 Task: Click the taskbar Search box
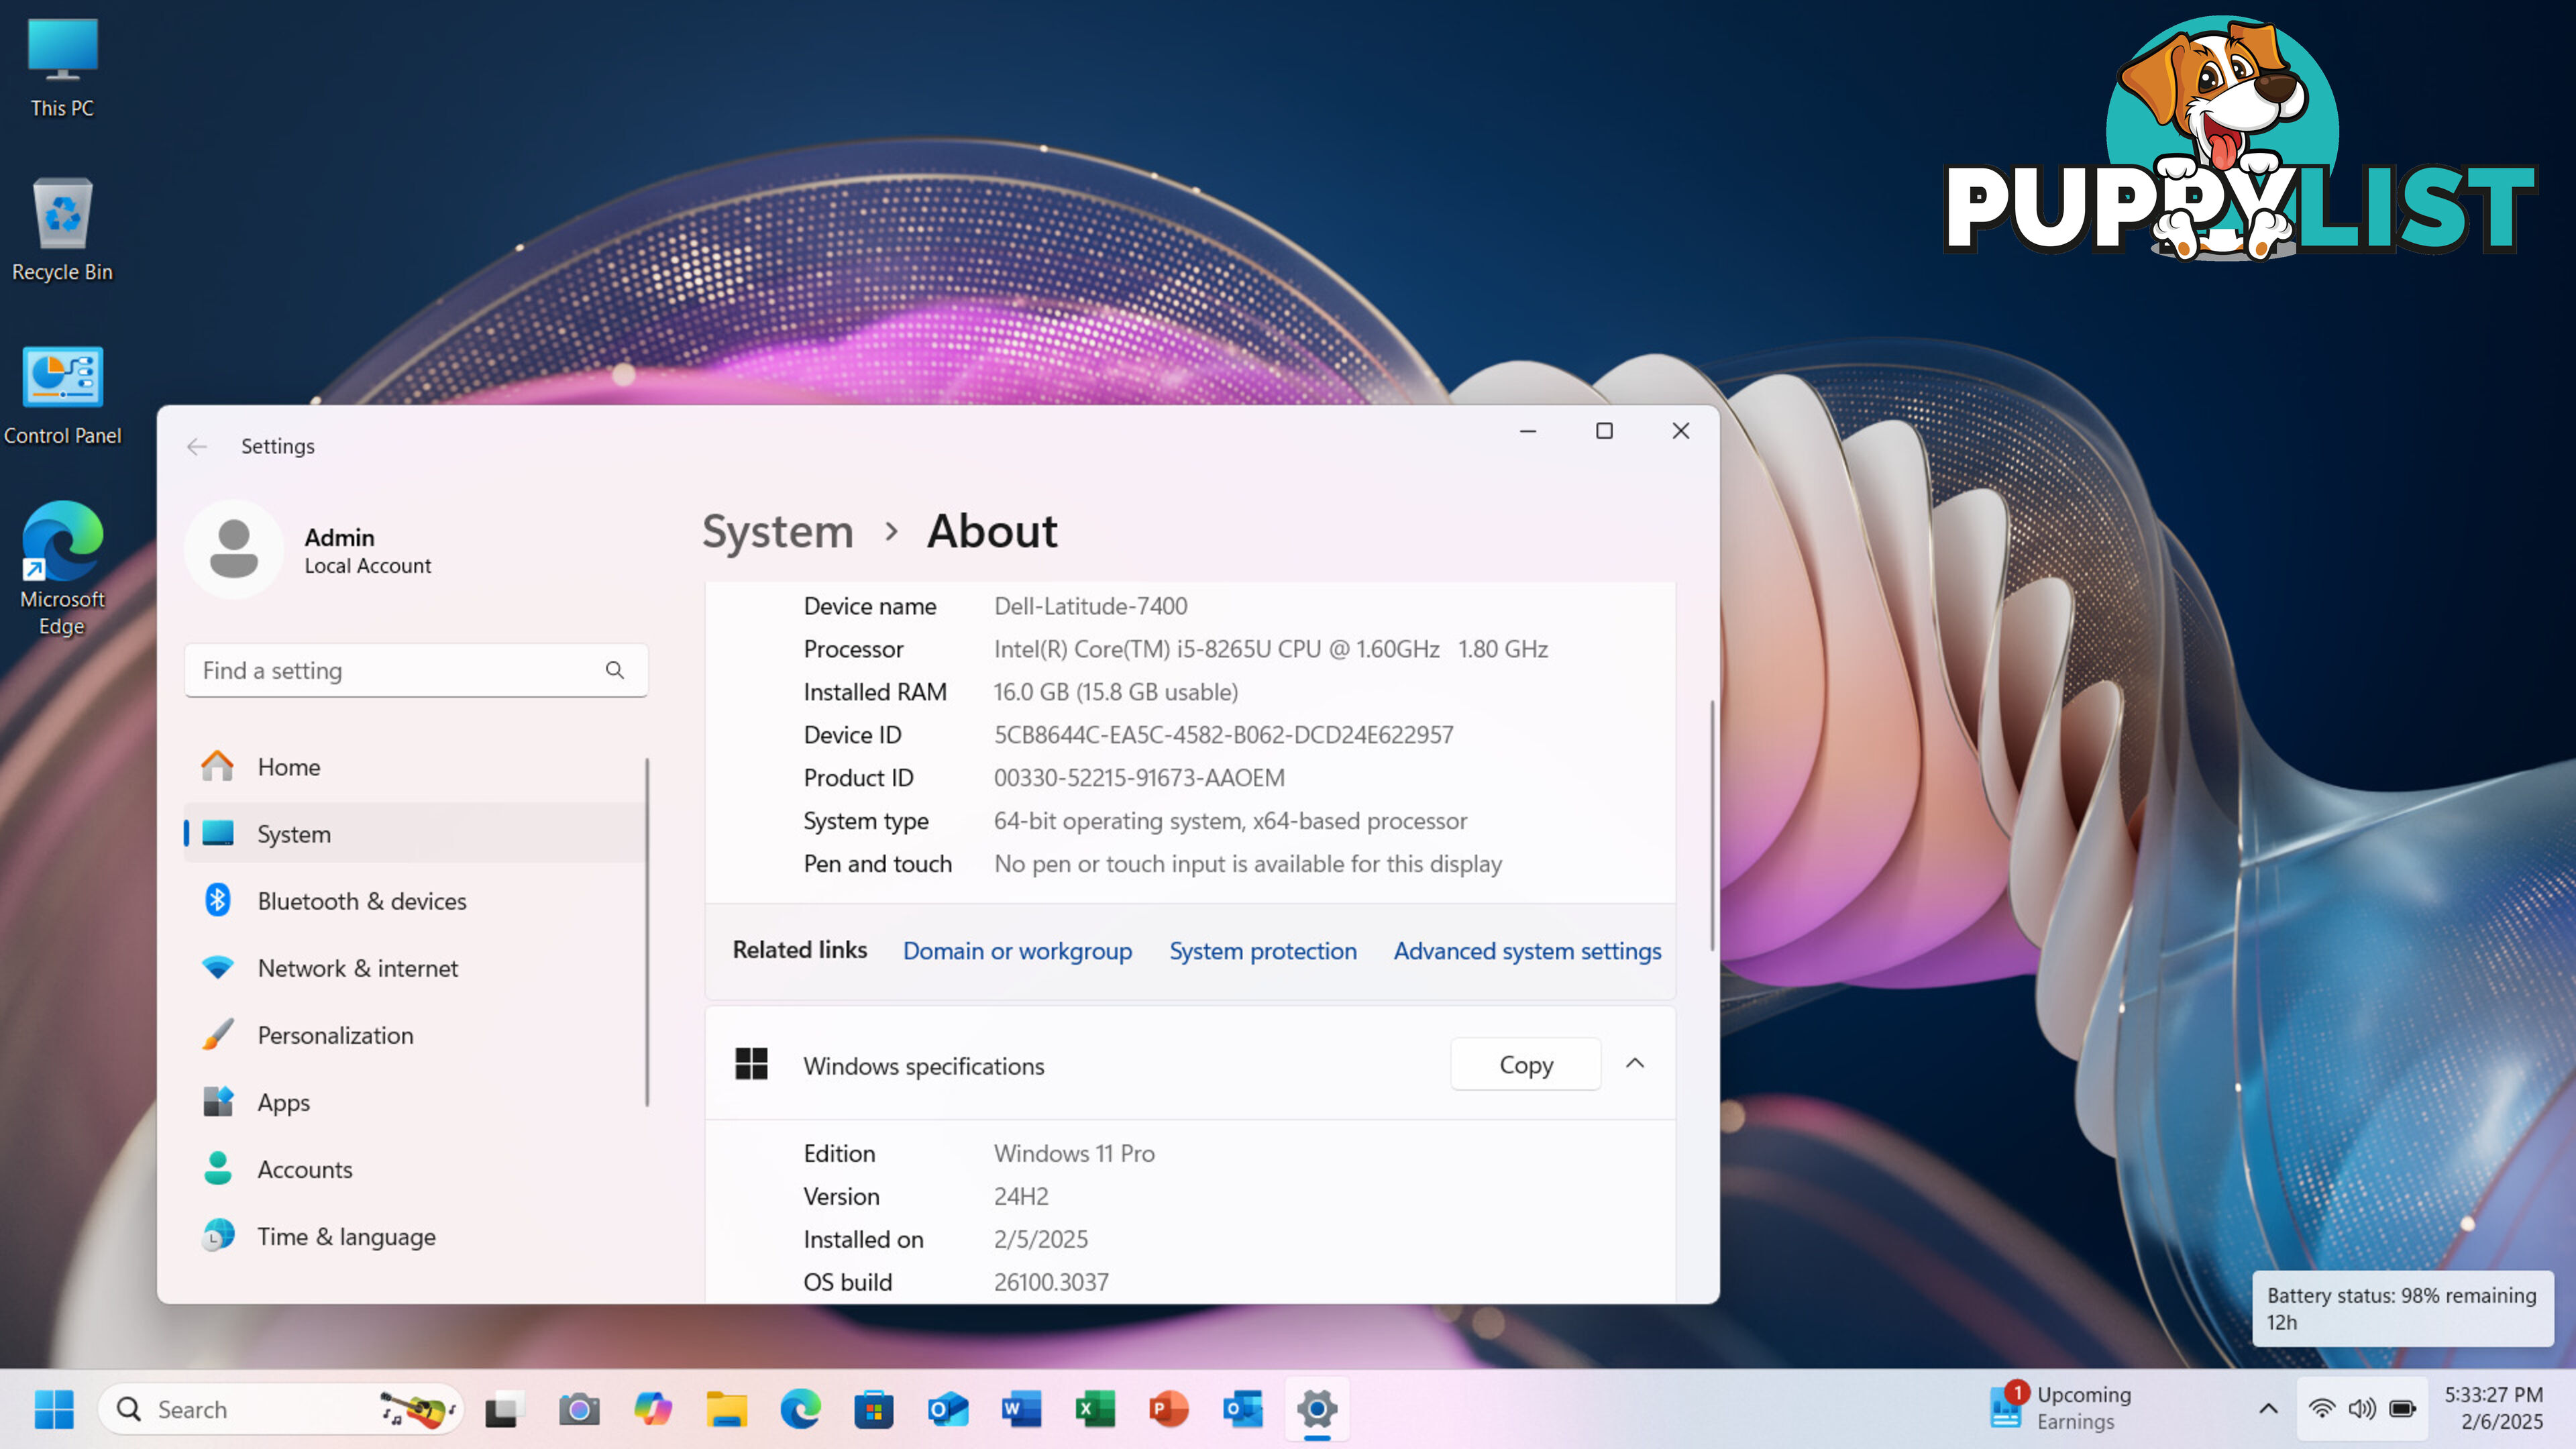click(x=280, y=1409)
